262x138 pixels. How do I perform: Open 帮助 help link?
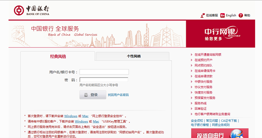point(247,15)
